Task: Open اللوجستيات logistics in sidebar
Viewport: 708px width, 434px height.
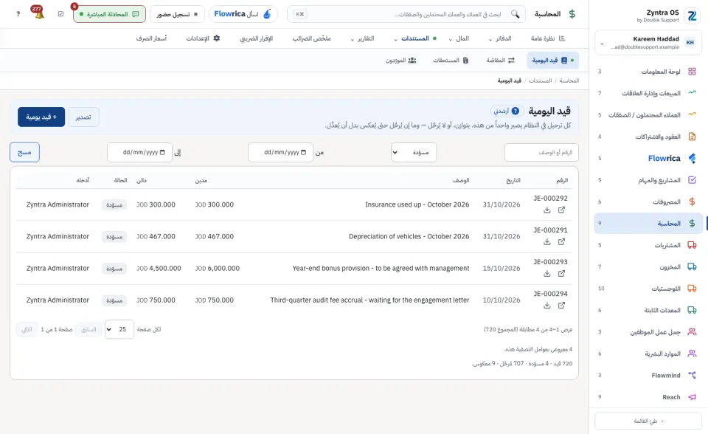Action: coord(648,289)
